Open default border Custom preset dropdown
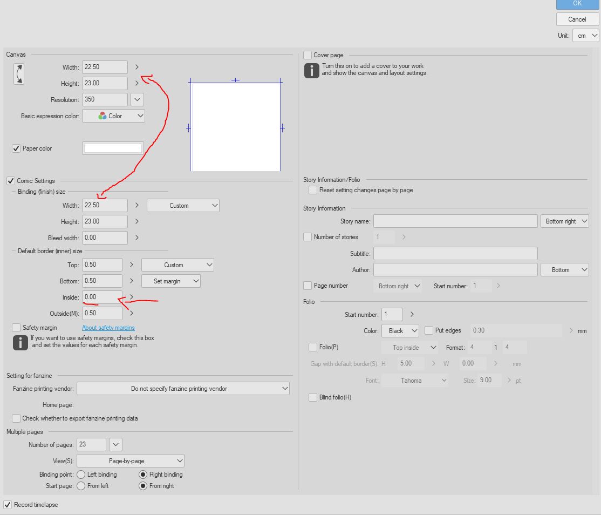Screen dimensions: 601x515 click(x=177, y=265)
